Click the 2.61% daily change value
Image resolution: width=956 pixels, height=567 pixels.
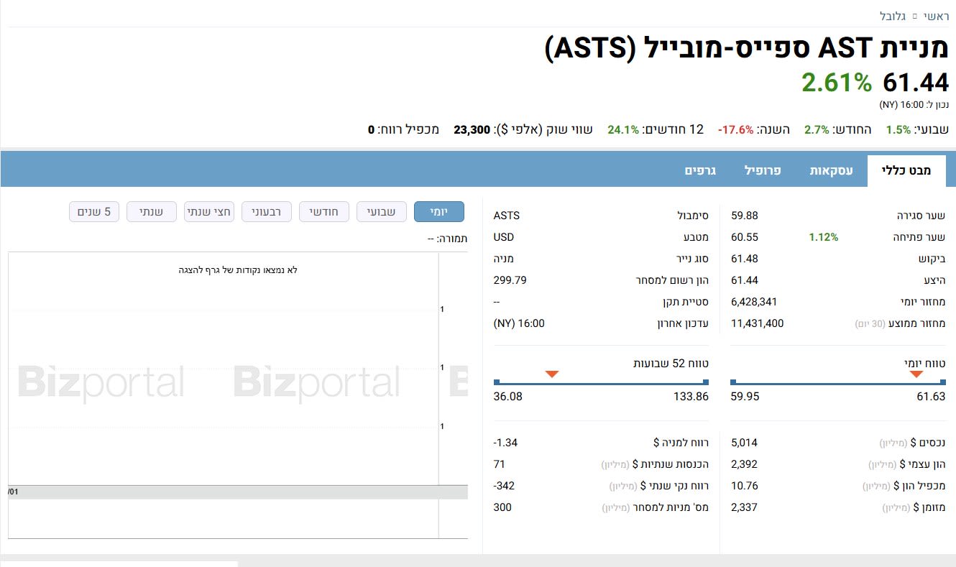(837, 83)
